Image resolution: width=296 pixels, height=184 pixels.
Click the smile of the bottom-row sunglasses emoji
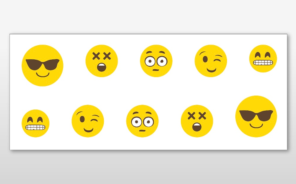(256, 126)
